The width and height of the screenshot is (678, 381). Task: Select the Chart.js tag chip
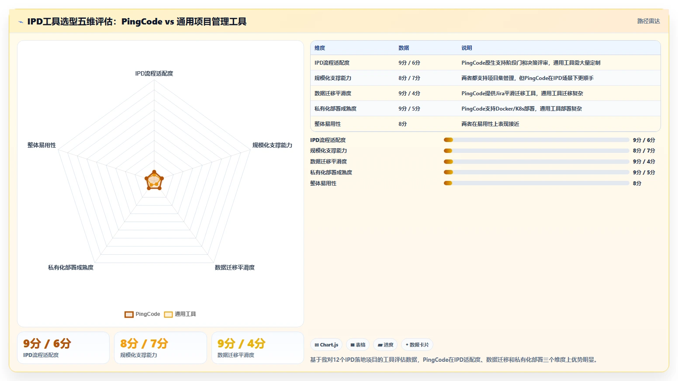click(326, 345)
